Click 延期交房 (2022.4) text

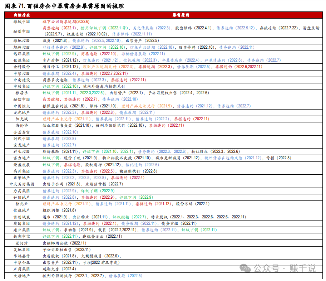(59, 269)
